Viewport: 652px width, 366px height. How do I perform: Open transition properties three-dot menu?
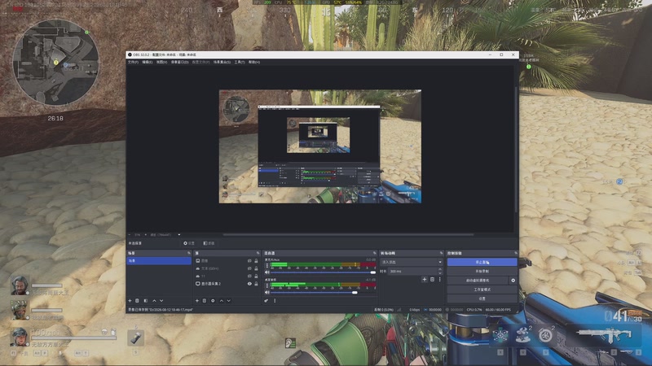[439, 279]
